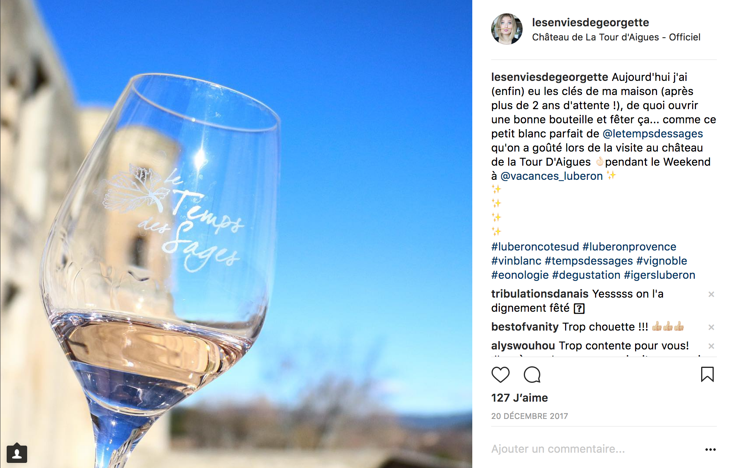The width and height of the screenshot is (733, 468).
Task: Open the 20 DÉCEMBRE 2017 post date
Action: click(x=529, y=416)
